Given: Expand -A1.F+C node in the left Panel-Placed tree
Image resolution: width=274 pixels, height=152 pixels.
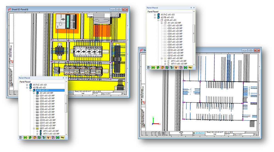Looking at the screenshot, I should coord(27,85).
